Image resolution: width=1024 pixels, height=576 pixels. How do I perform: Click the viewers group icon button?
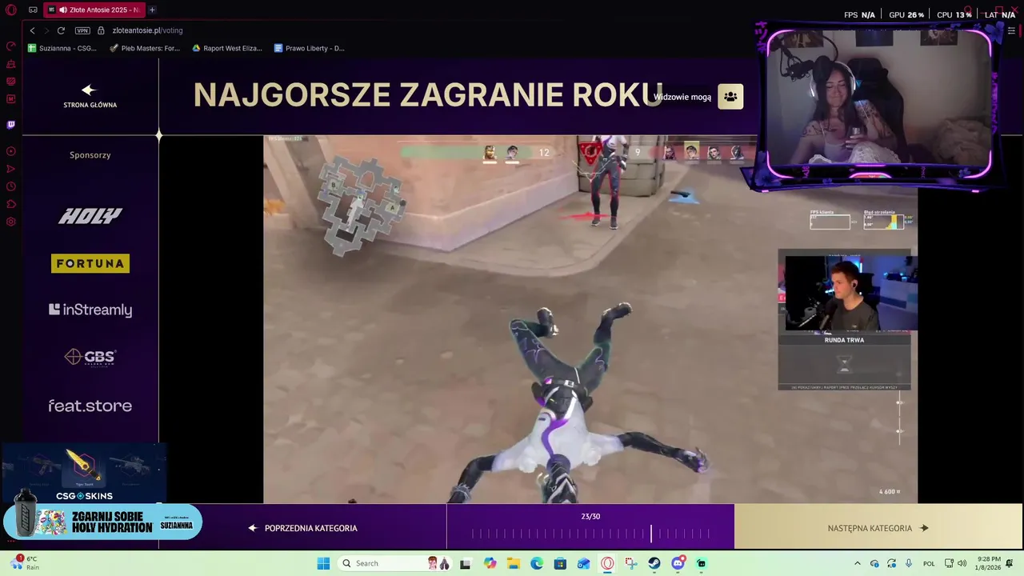(x=730, y=97)
